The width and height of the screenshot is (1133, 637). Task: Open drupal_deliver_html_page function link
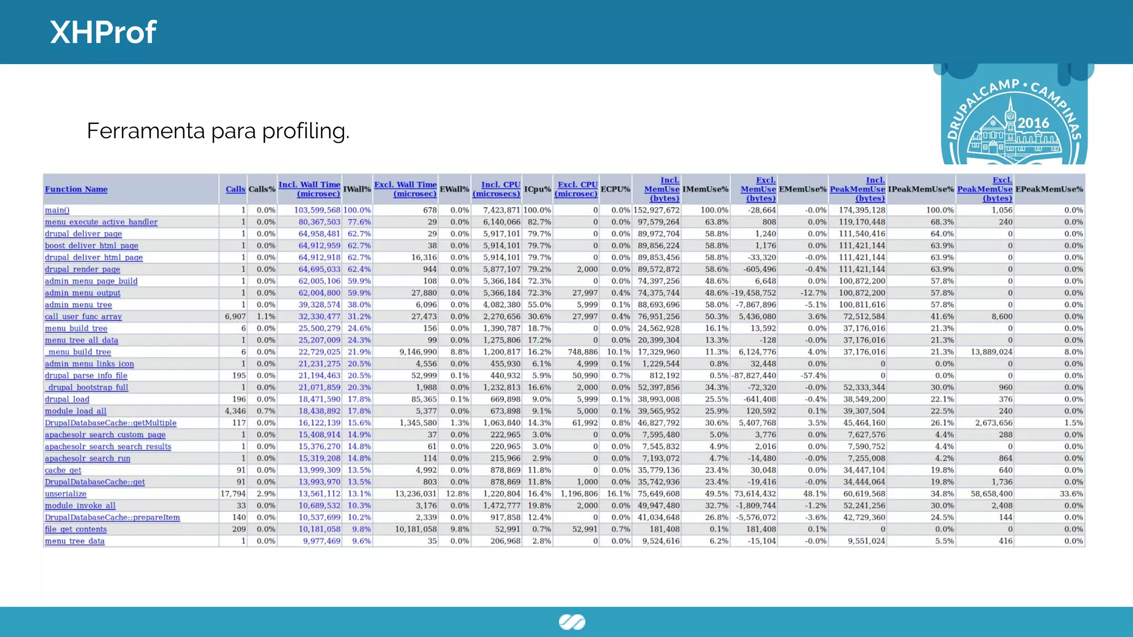tap(94, 257)
